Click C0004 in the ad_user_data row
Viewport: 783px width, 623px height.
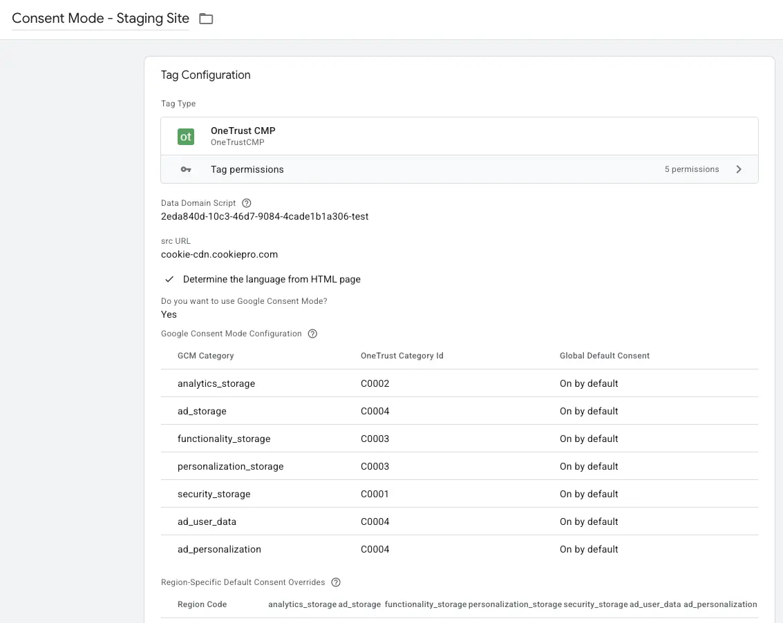375,521
